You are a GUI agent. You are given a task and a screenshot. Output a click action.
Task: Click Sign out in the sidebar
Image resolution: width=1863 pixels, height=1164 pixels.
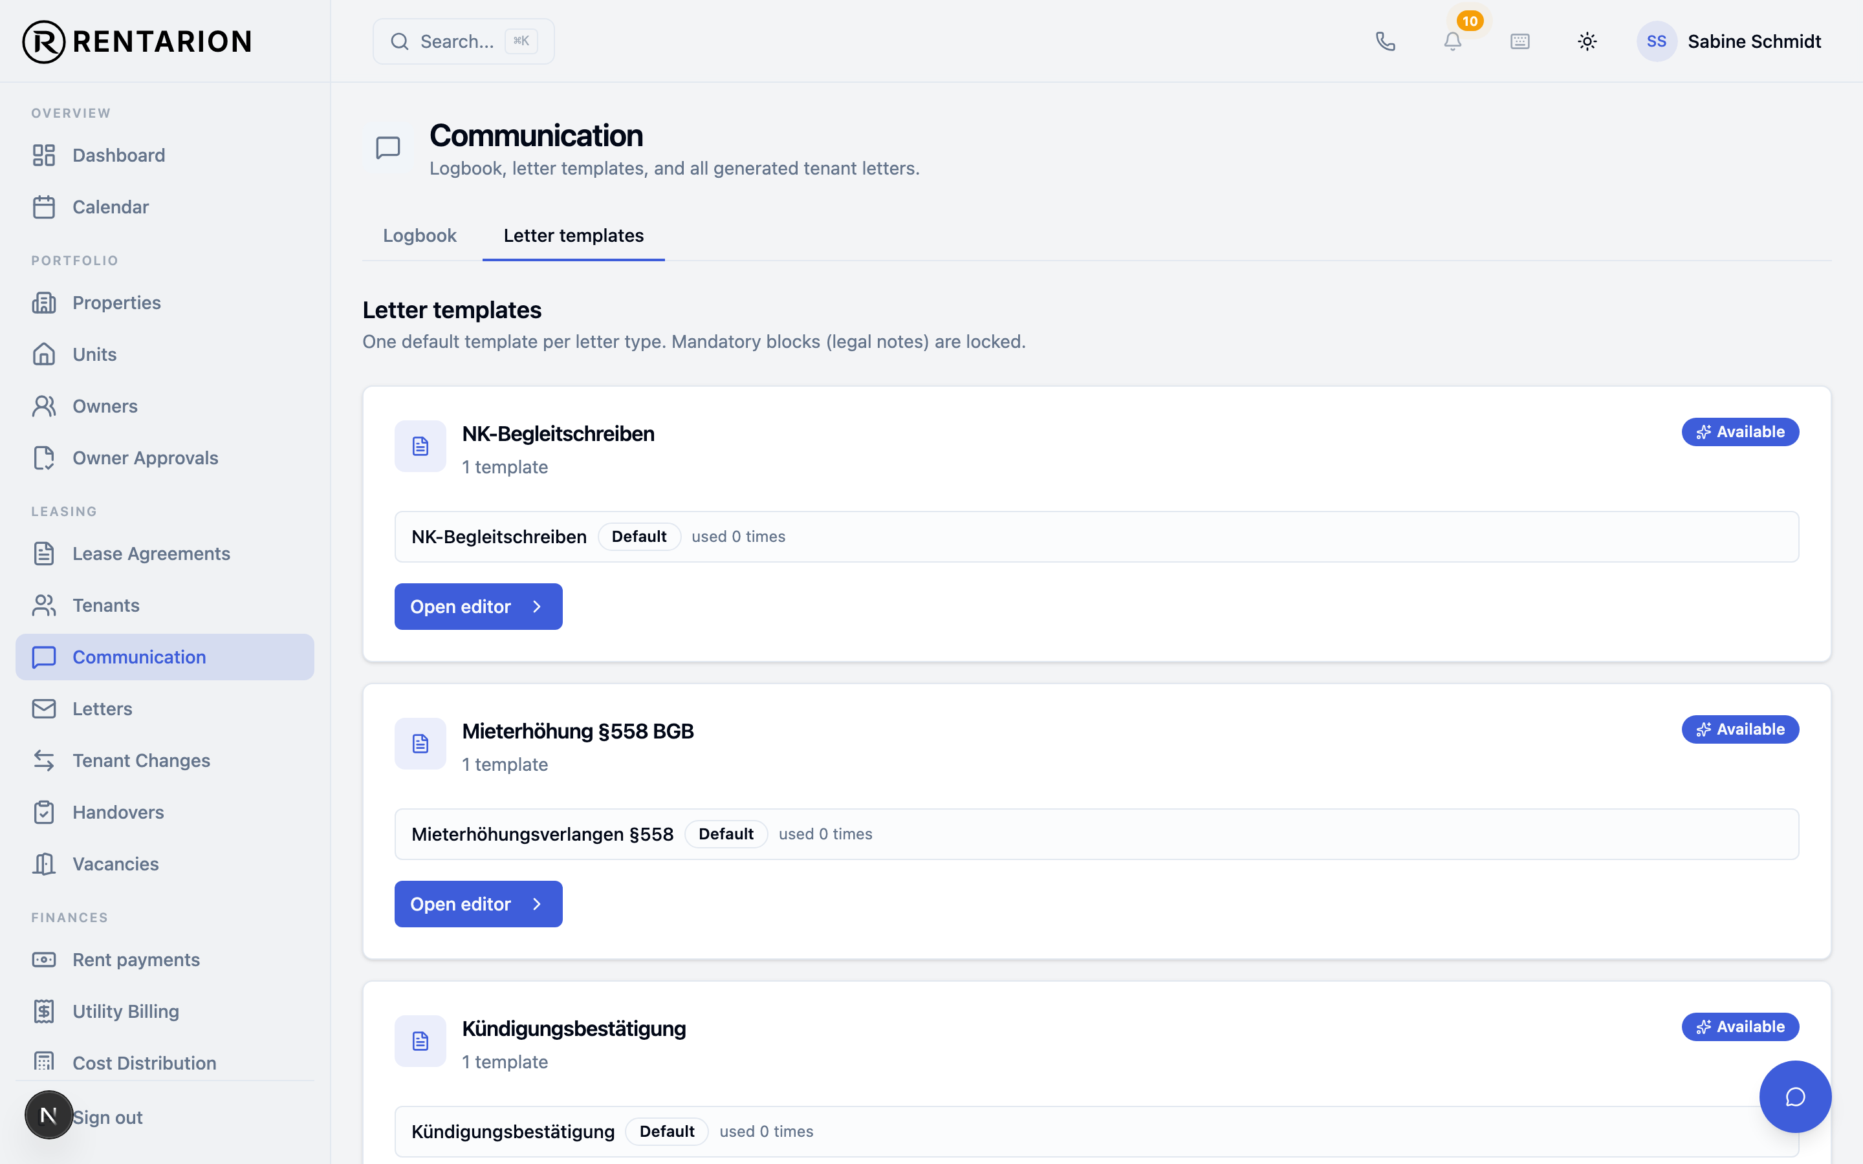pyautogui.click(x=108, y=1117)
